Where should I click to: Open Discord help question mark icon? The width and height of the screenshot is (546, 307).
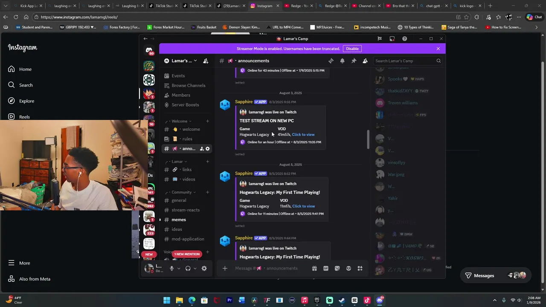coord(404,39)
